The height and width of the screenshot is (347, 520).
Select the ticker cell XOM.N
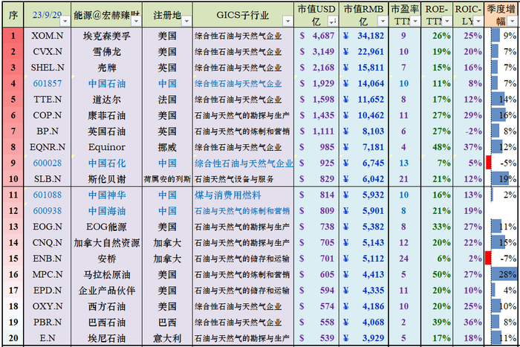47,36
